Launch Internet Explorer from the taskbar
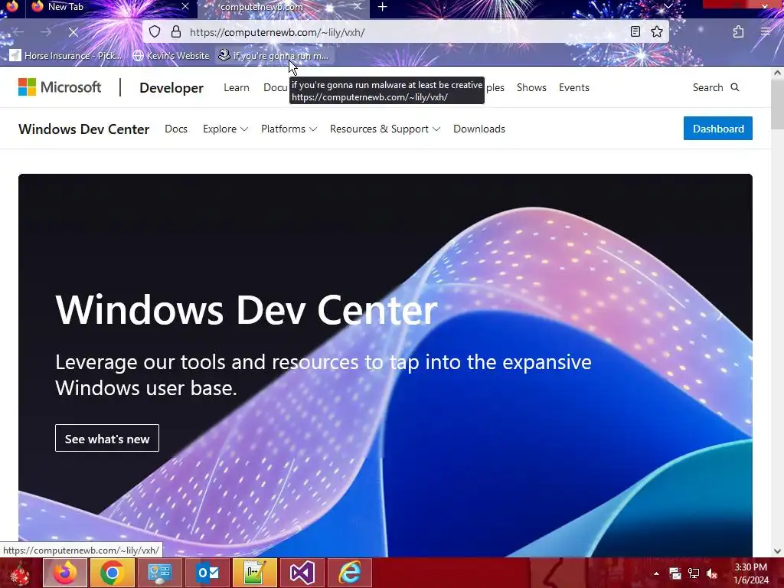784x588 pixels. (349, 573)
